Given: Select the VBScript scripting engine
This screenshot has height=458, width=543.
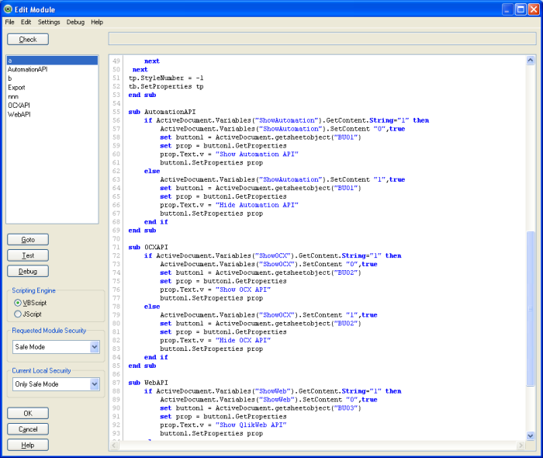Looking at the screenshot, I should [18, 302].
